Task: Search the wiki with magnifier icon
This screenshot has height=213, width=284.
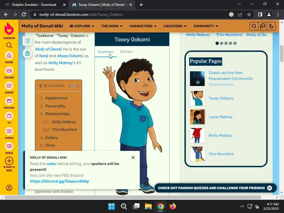Action: point(254,26)
